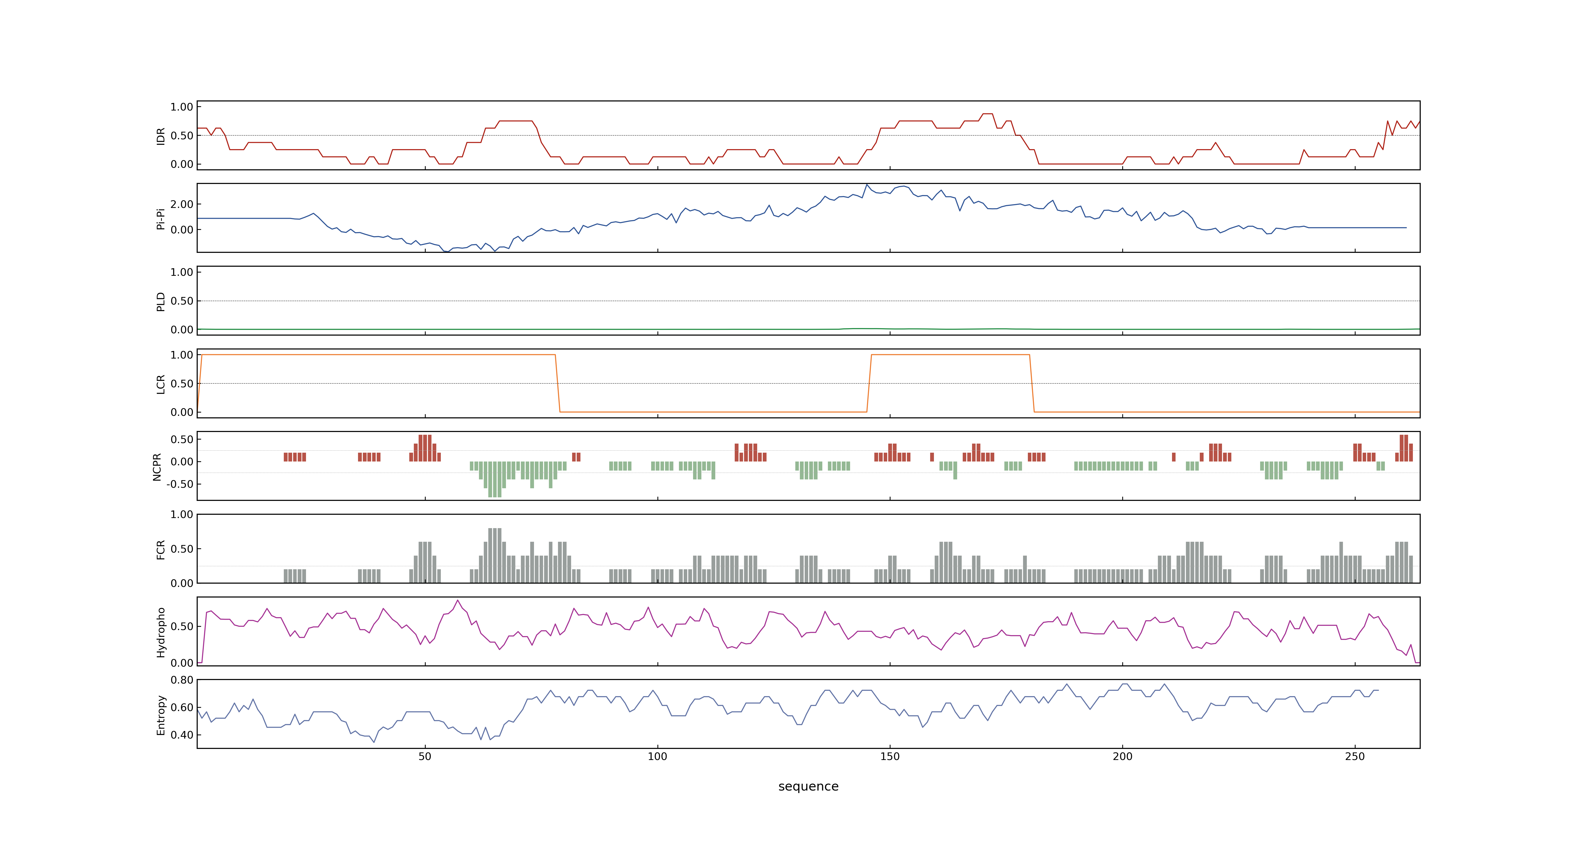Screen dimensions: 1578x841
Task: Click the tallest green NCPR bar cluster near 65
Action: 495,479
